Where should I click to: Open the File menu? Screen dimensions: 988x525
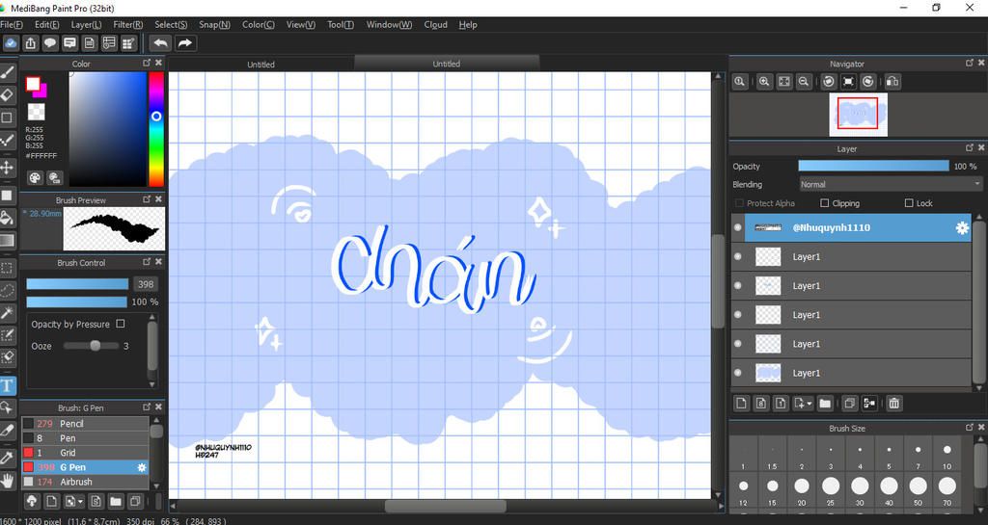(x=12, y=24)
